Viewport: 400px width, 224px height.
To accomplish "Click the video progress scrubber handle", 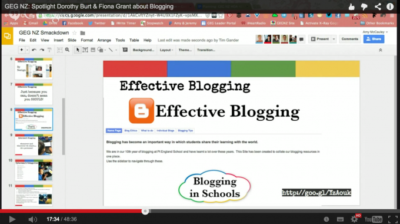I will 145,211.
